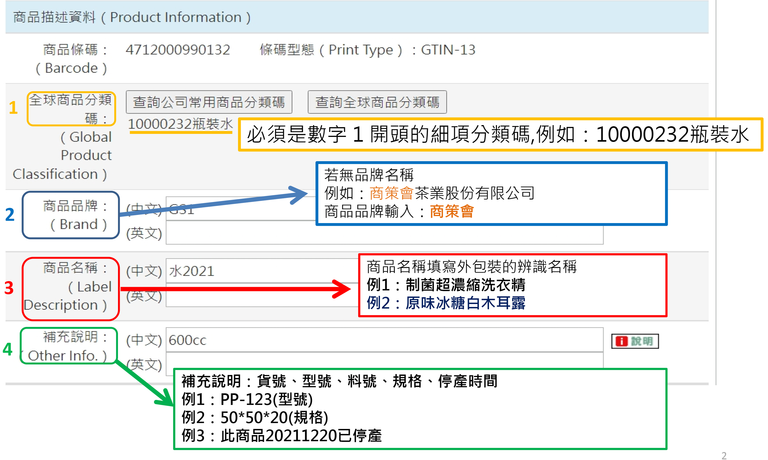Select the barcode number 4712000990132
This screenshot has width=768, height=460.
(x=178, y=50)
